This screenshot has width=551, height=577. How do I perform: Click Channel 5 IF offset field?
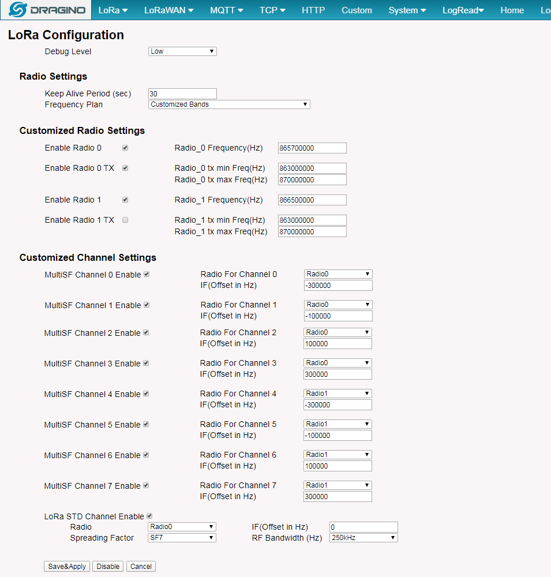coord(338,435)
